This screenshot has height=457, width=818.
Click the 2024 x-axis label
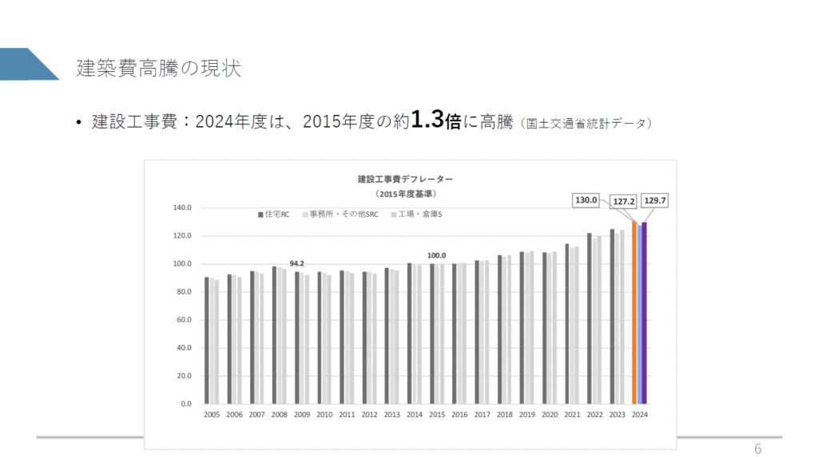click(640, 415)
